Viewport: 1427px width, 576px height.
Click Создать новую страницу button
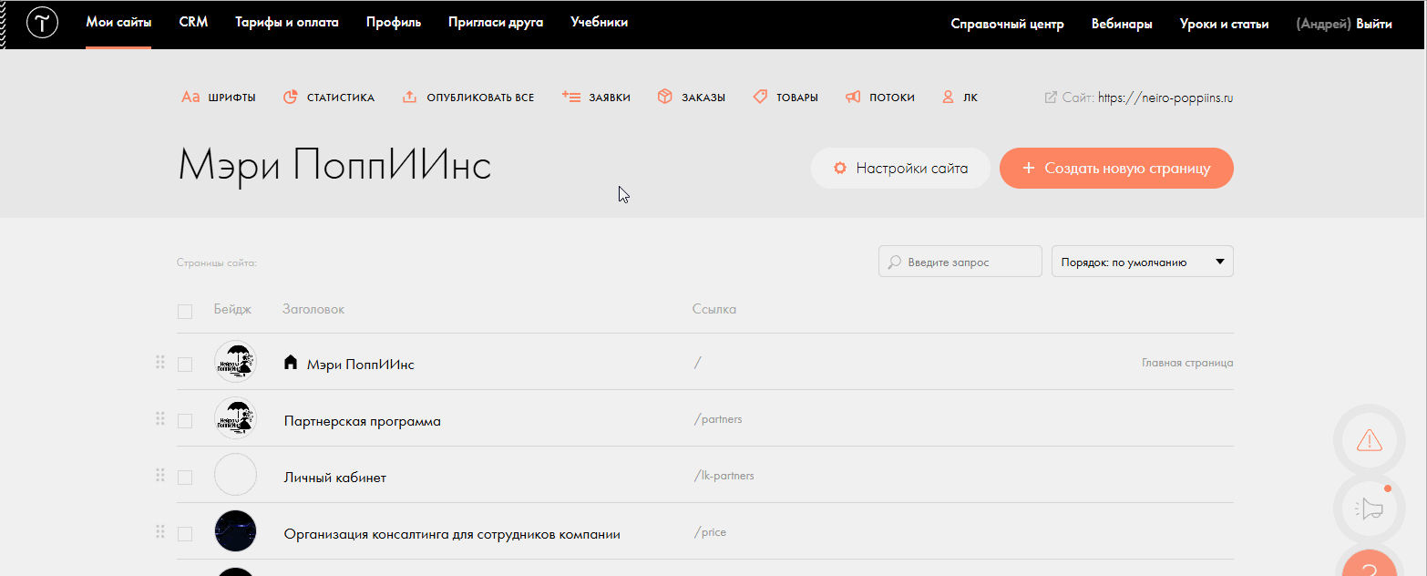point(1116,169)
